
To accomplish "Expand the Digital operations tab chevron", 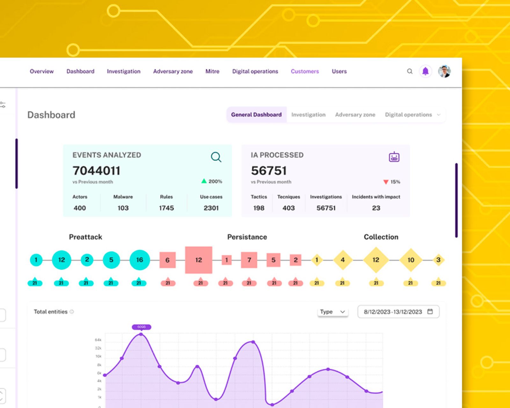I will click(439, 115).
